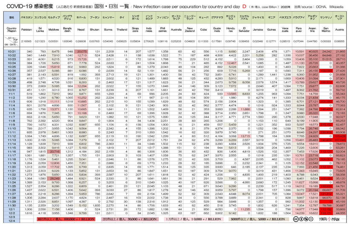Click the Guatemala column header
The width and height of the screenshot is (350, 225).
217,30
